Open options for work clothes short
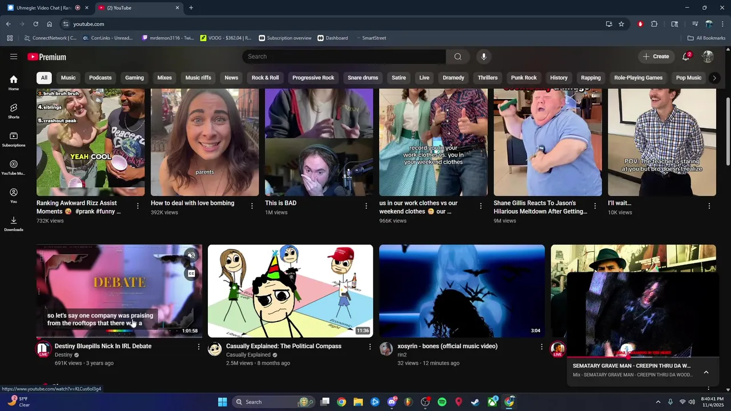The width and height of the screenshot is (731, 411). 481,206
